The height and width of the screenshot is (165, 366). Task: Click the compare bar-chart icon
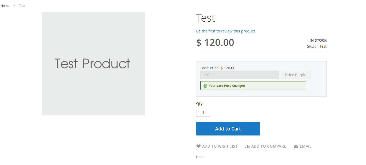(247, 146)
